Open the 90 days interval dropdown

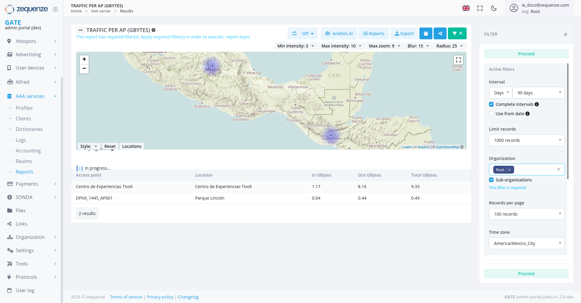pos(538,93)
